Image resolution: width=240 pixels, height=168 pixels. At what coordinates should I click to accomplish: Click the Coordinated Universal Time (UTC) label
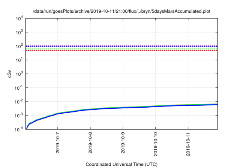click(x=121, y=164)
